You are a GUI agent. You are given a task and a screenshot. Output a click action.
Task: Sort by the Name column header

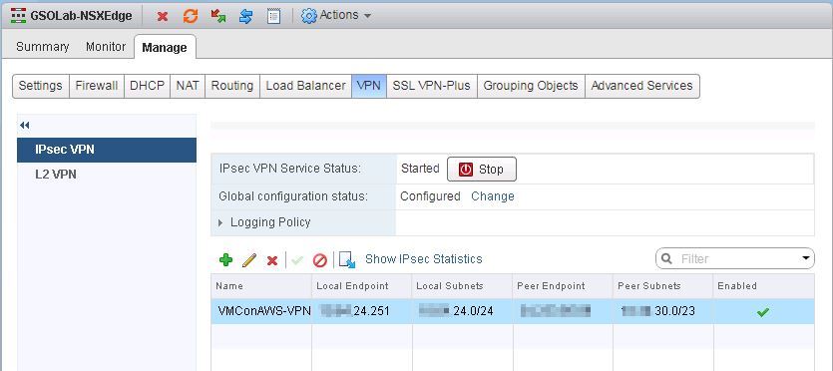(260, 286)
